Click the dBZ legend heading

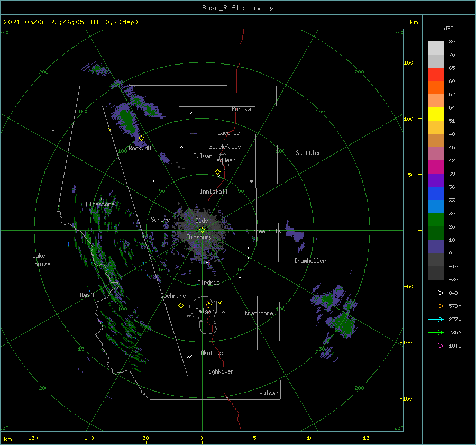click(x=448, y=28)
